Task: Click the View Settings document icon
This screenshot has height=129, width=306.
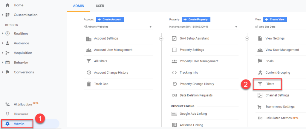Action: click(x=260, y=38)
